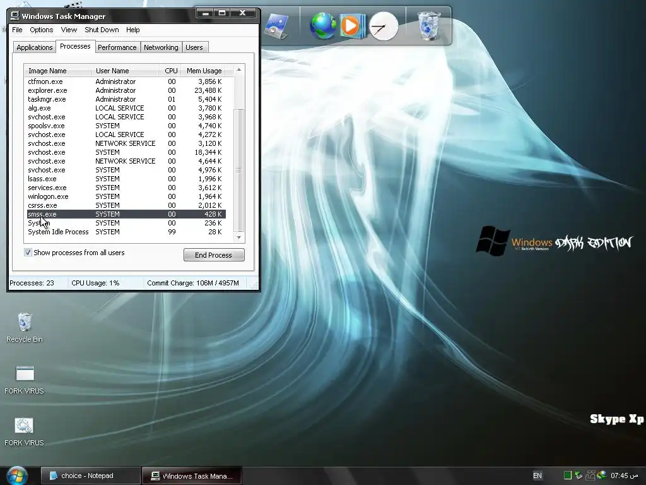Sort processes by Image Name column

pyautogui.click(x=57, y=71)
